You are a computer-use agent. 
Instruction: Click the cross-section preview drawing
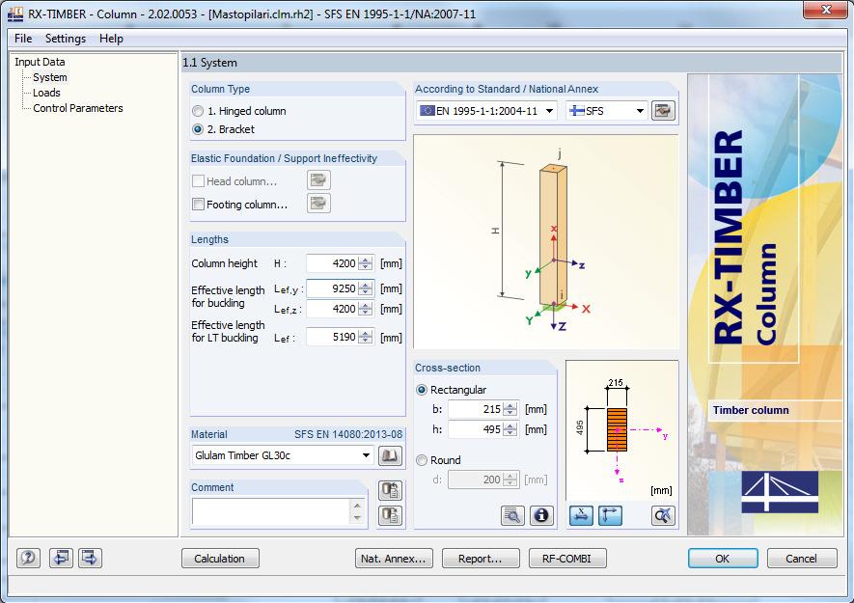point(622,429)
